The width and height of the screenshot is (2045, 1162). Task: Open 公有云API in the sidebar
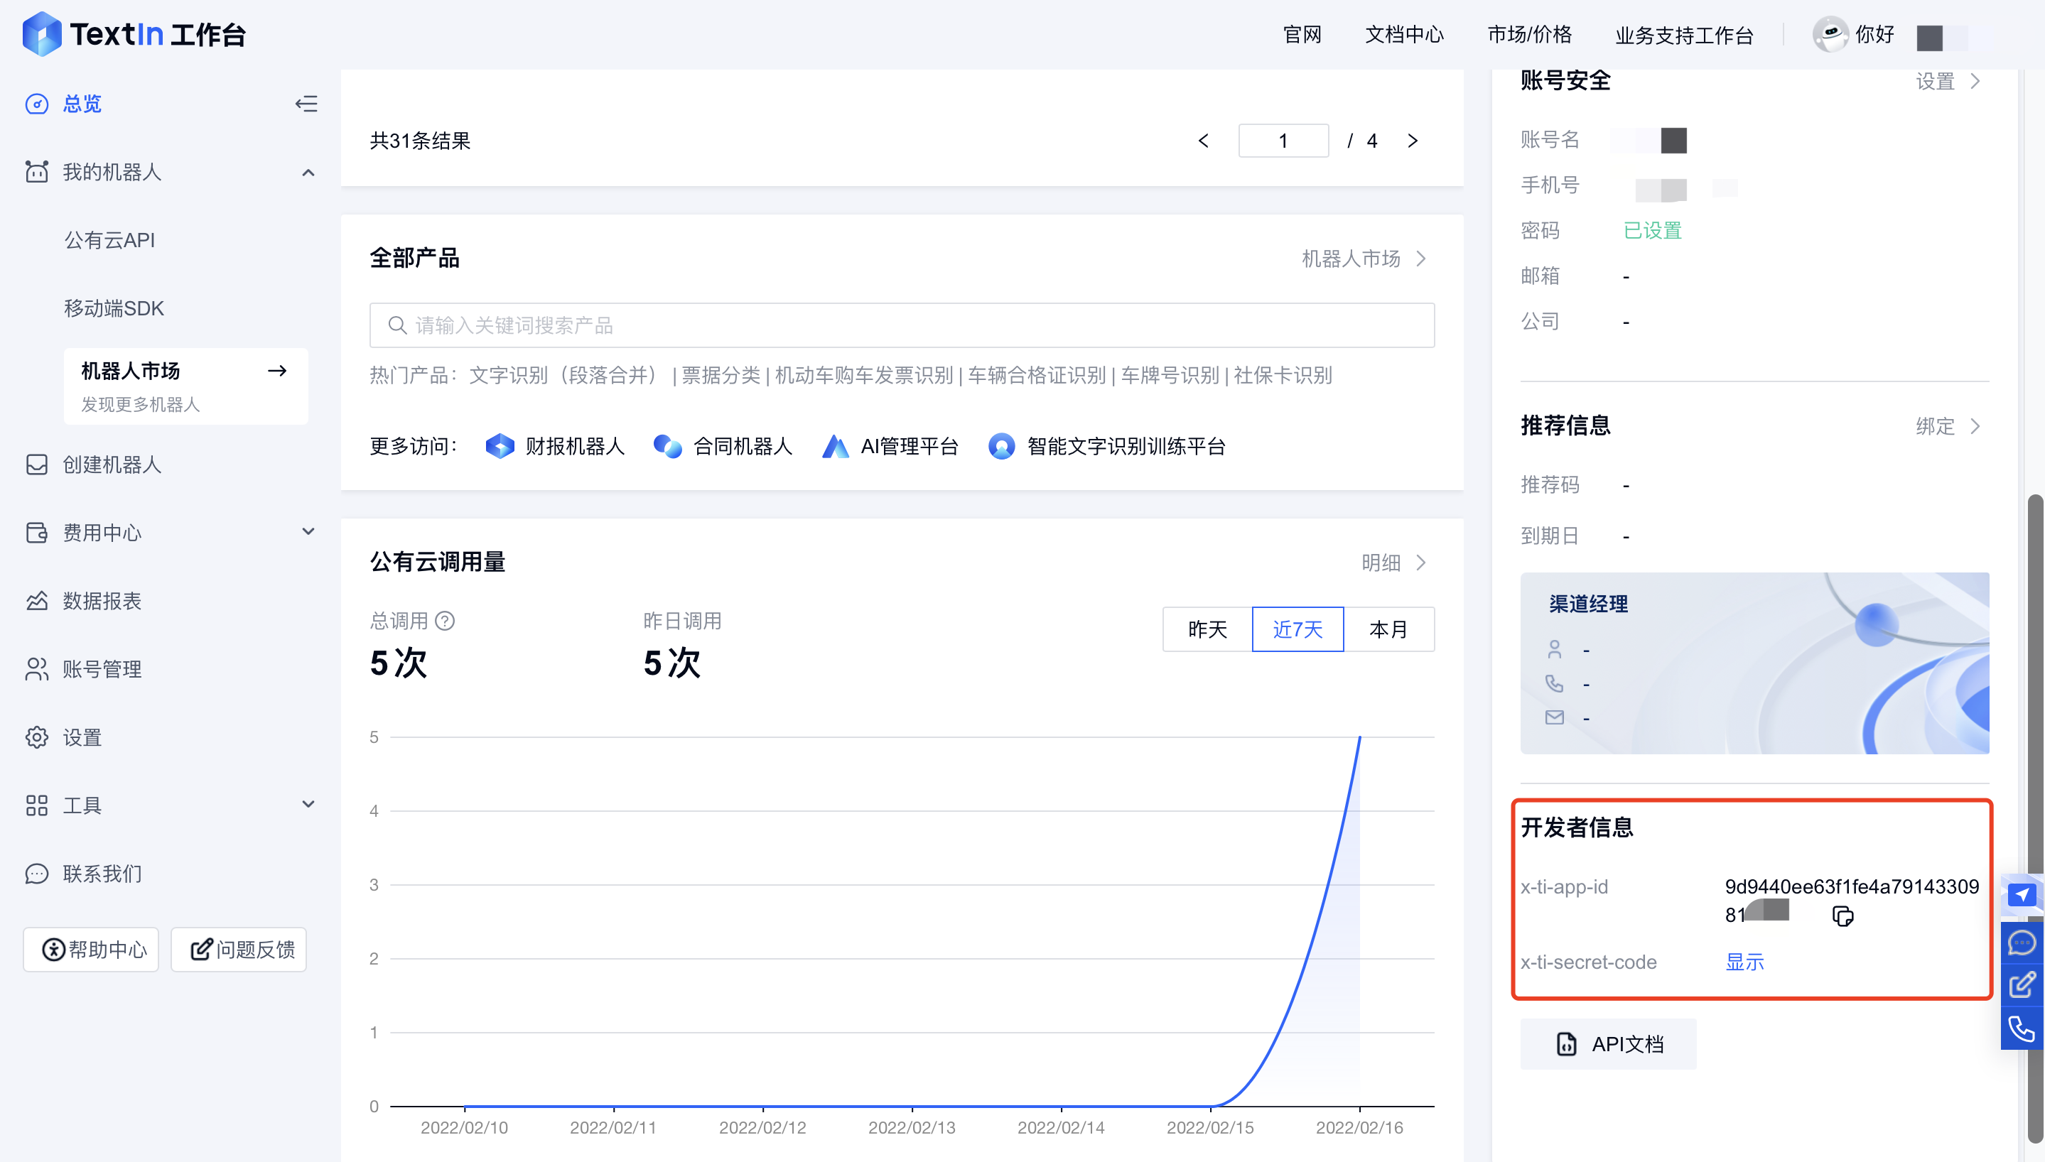110,240
